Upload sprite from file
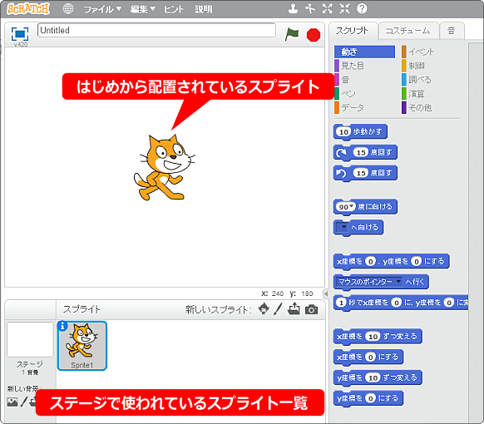 click(x=294, y=308)
